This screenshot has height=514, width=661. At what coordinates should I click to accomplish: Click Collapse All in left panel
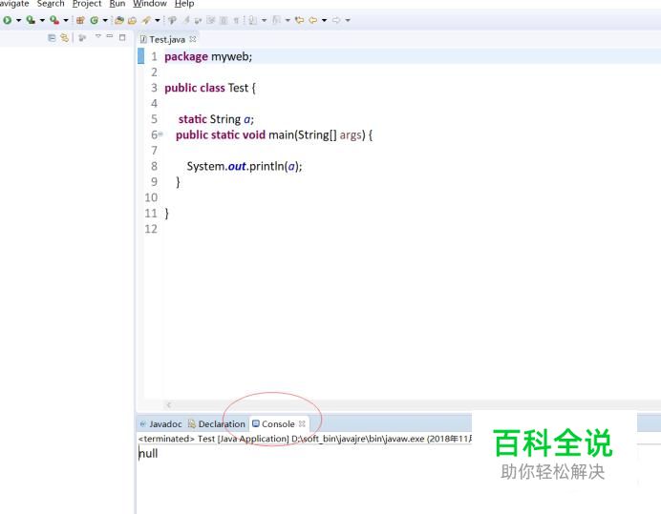coord(52,38)
